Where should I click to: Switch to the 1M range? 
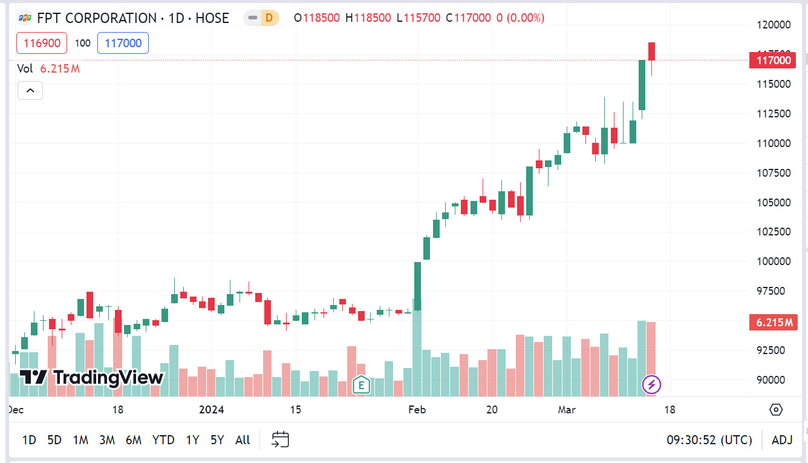click(x=80, y=440)
